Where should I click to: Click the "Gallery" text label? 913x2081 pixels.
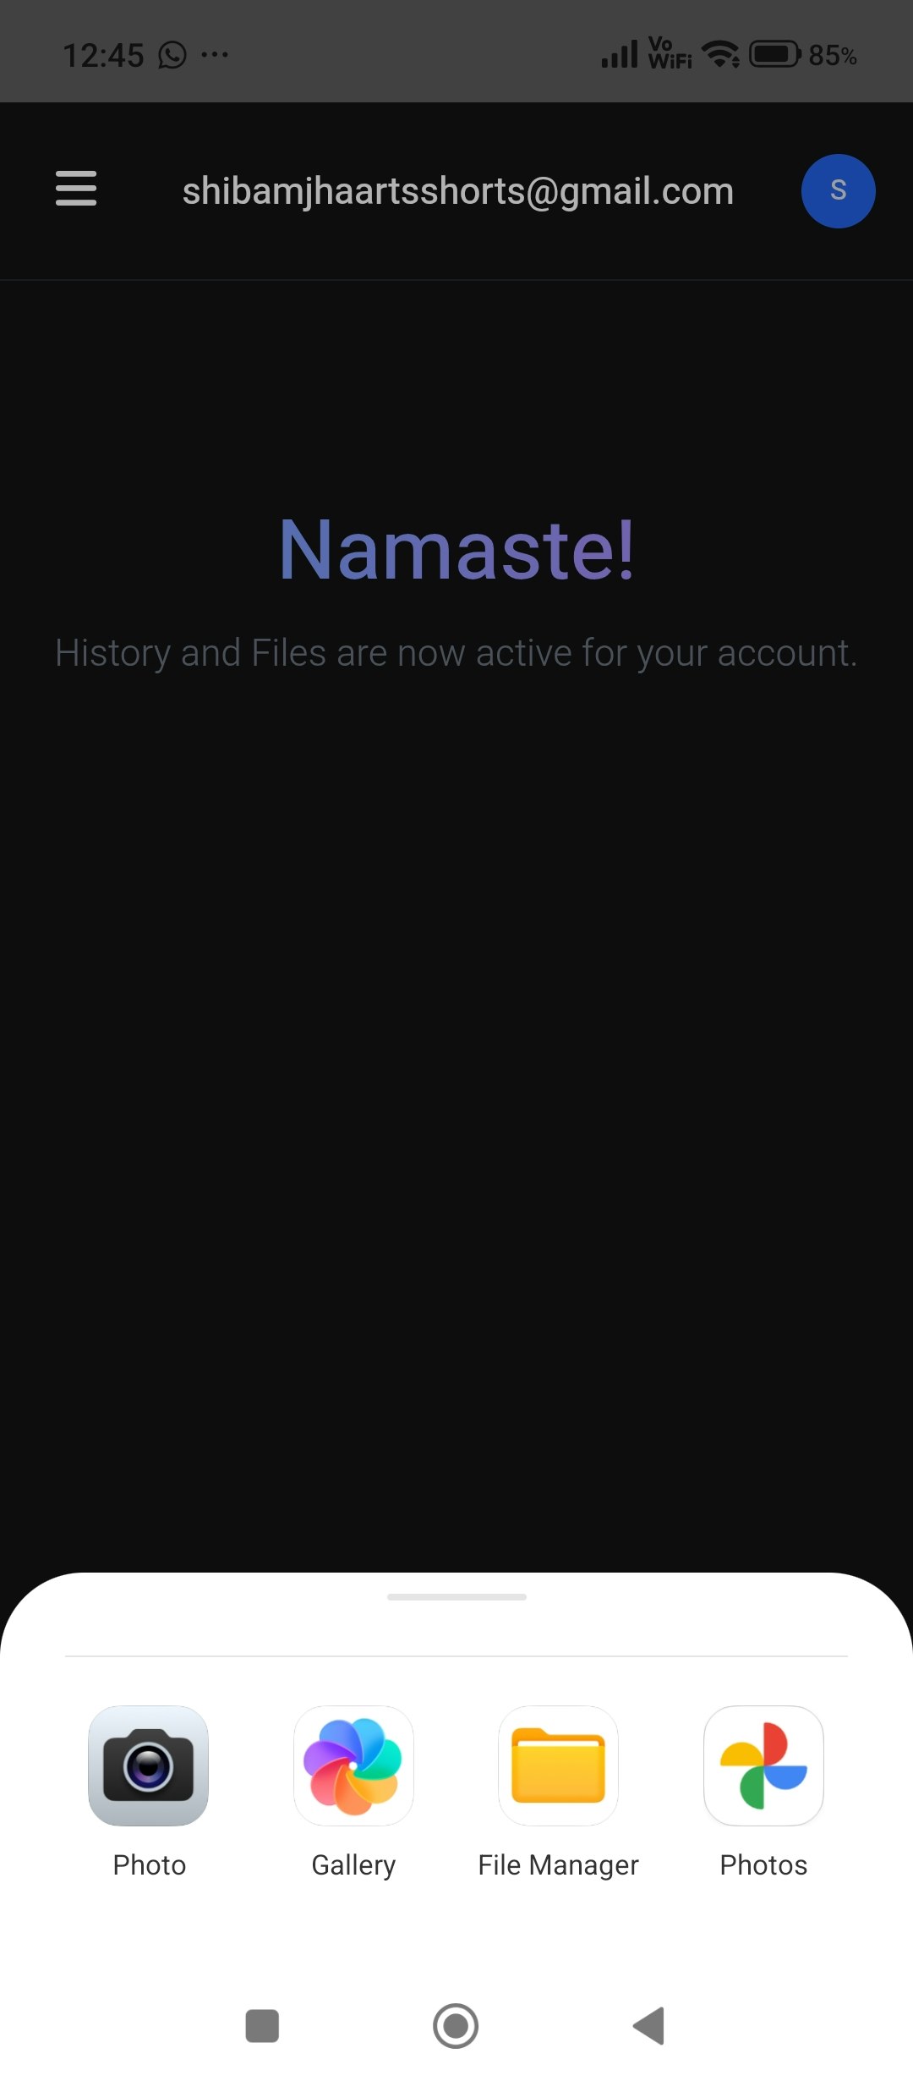353,1865
